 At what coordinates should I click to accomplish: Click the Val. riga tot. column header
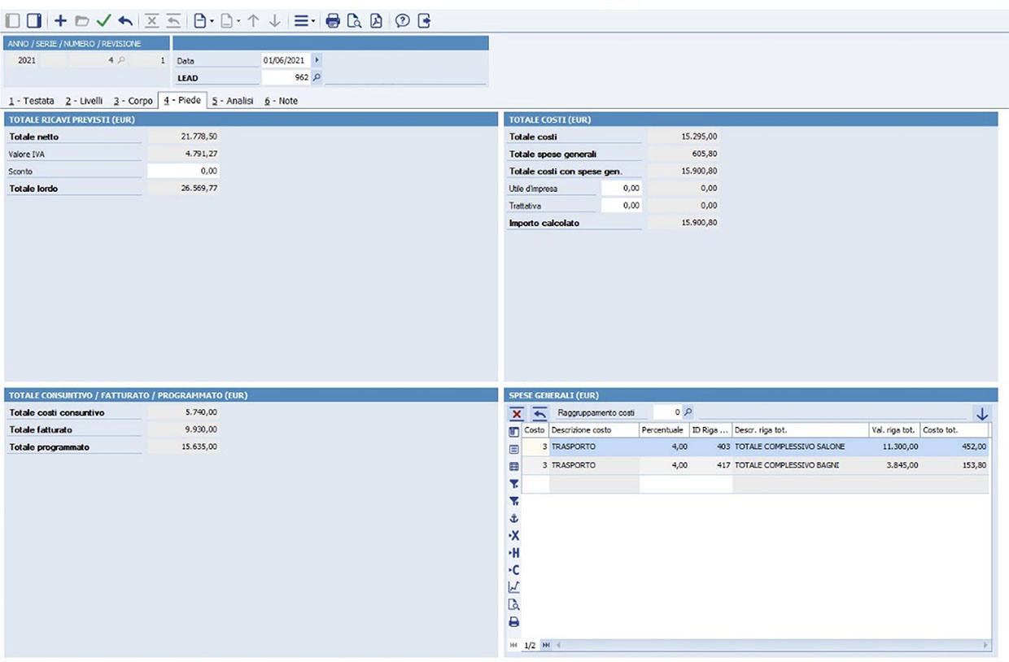pos(894,429)
